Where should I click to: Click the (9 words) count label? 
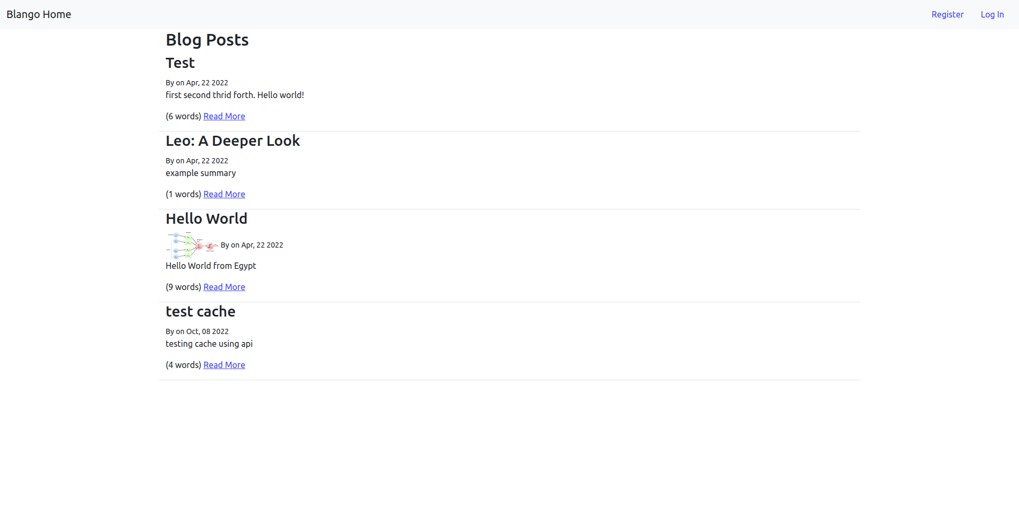183,287
